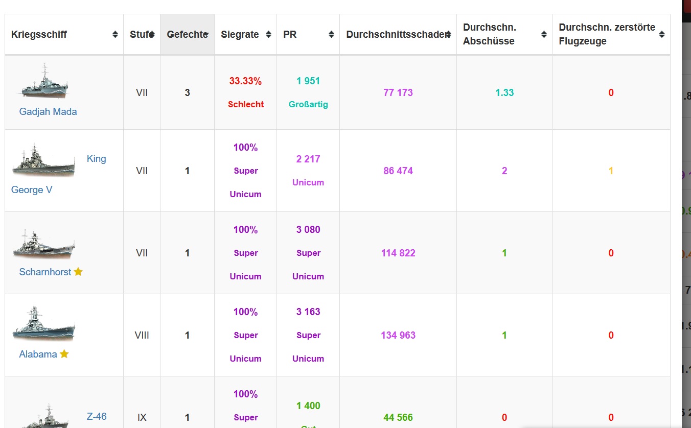
Task: Click the 134 963 damage value
Action: pyautogui.click(x=398, y=335)
